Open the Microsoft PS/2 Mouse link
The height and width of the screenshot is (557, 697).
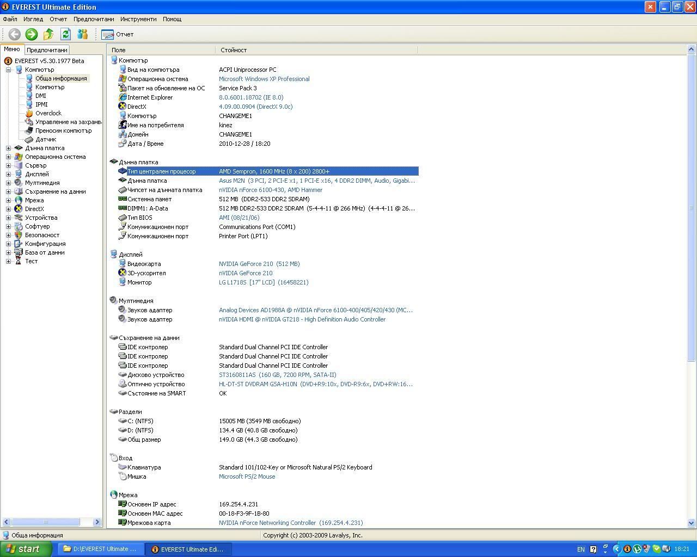[247, 476]
